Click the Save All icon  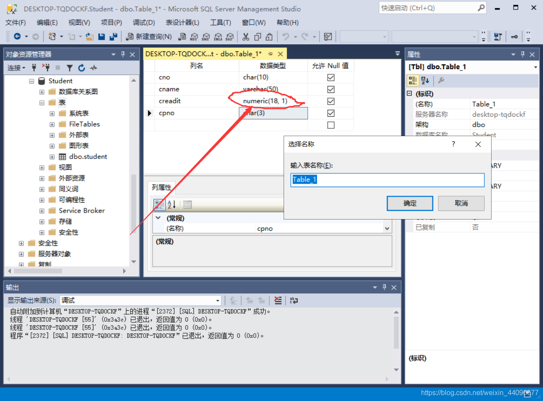[114, 37]
